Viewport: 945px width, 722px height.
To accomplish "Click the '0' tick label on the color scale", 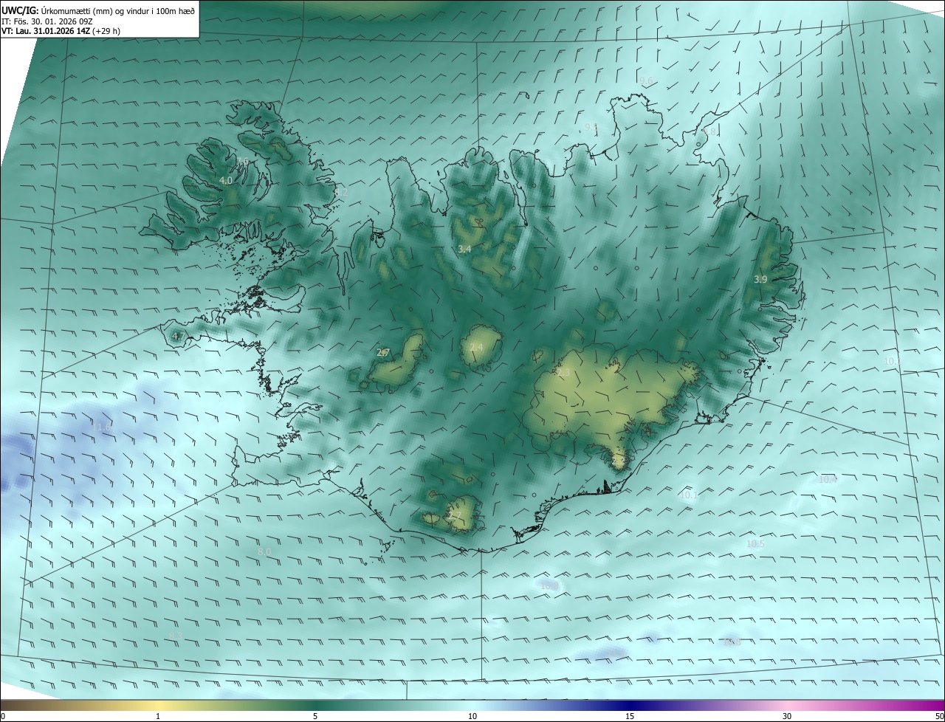I will tap(3, 716).
